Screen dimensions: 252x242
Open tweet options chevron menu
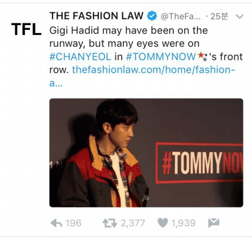(239, 16)
